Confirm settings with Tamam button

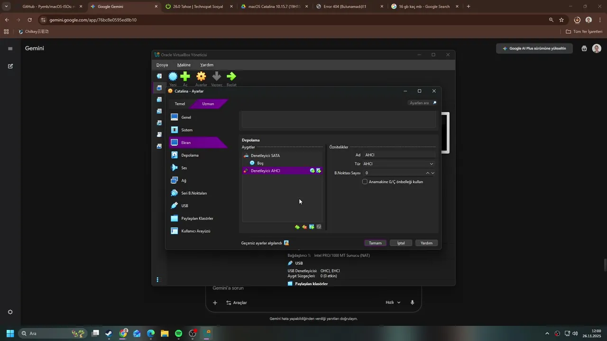375,243
